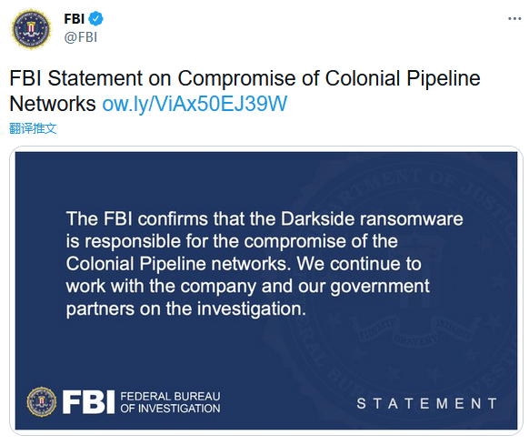Click the blue verified badge checkmark
This screenshot has width=529, height=445.
click(95, 18)
